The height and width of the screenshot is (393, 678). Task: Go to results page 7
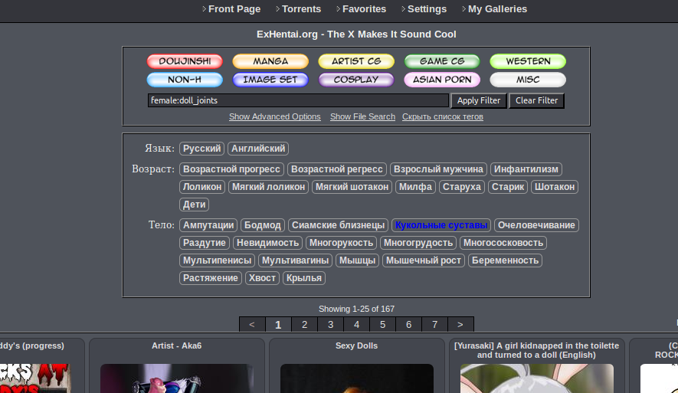434,324
